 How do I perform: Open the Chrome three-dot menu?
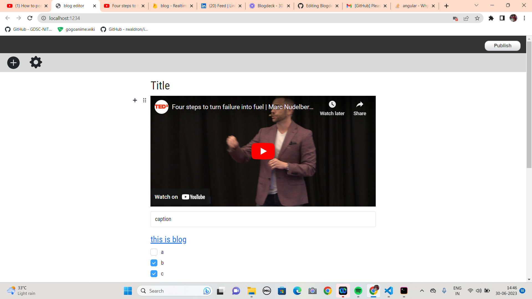[x=524, y=18]
